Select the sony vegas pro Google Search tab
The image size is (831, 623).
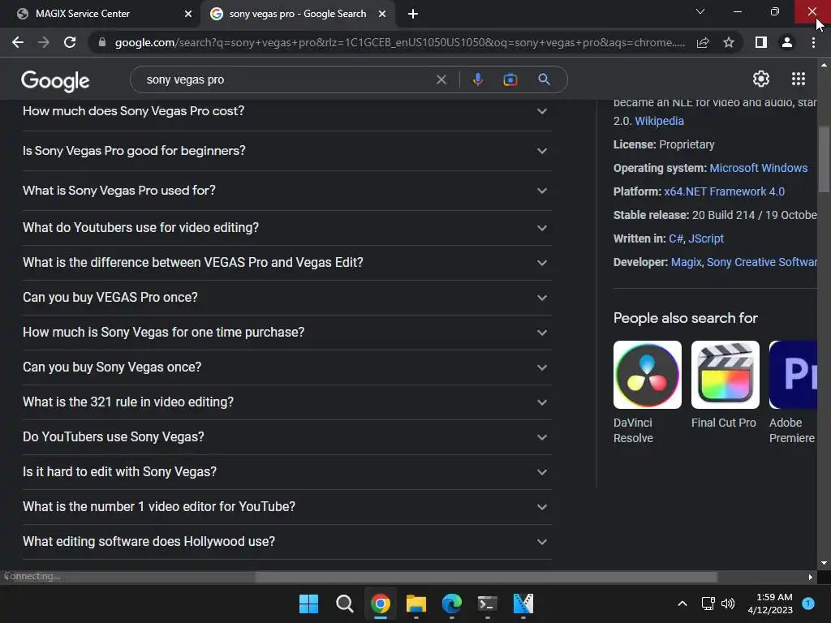297,14
